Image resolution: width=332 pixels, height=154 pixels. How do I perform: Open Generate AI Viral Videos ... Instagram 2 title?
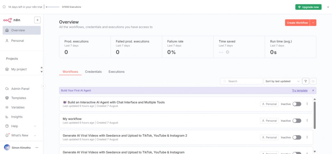125,136
